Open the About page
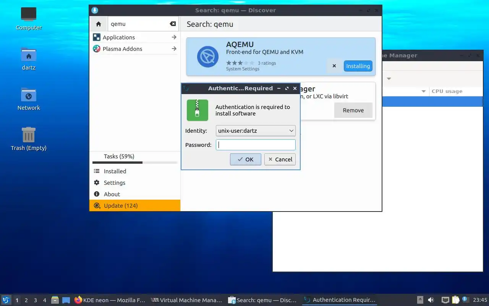 pos(135,194)
